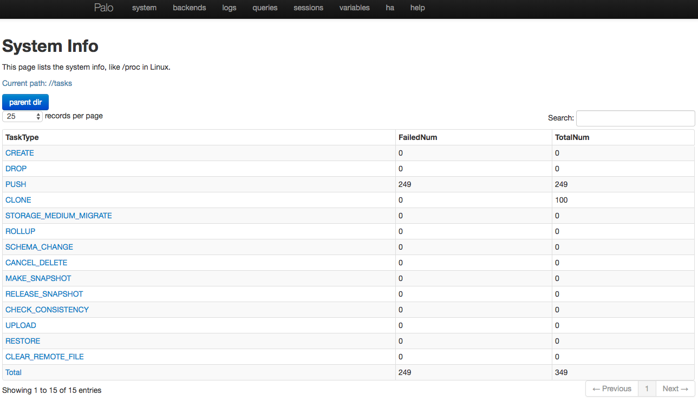
Task: Expand the records per page dropdown
Action: point(23,116)
